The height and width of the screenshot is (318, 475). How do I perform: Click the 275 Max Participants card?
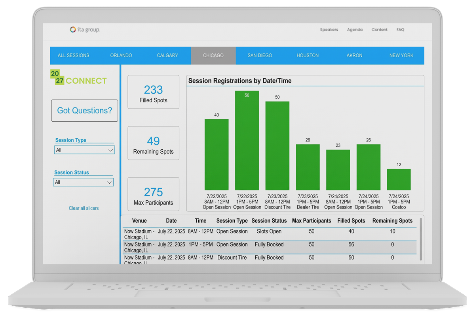click(x=153, y=194)
